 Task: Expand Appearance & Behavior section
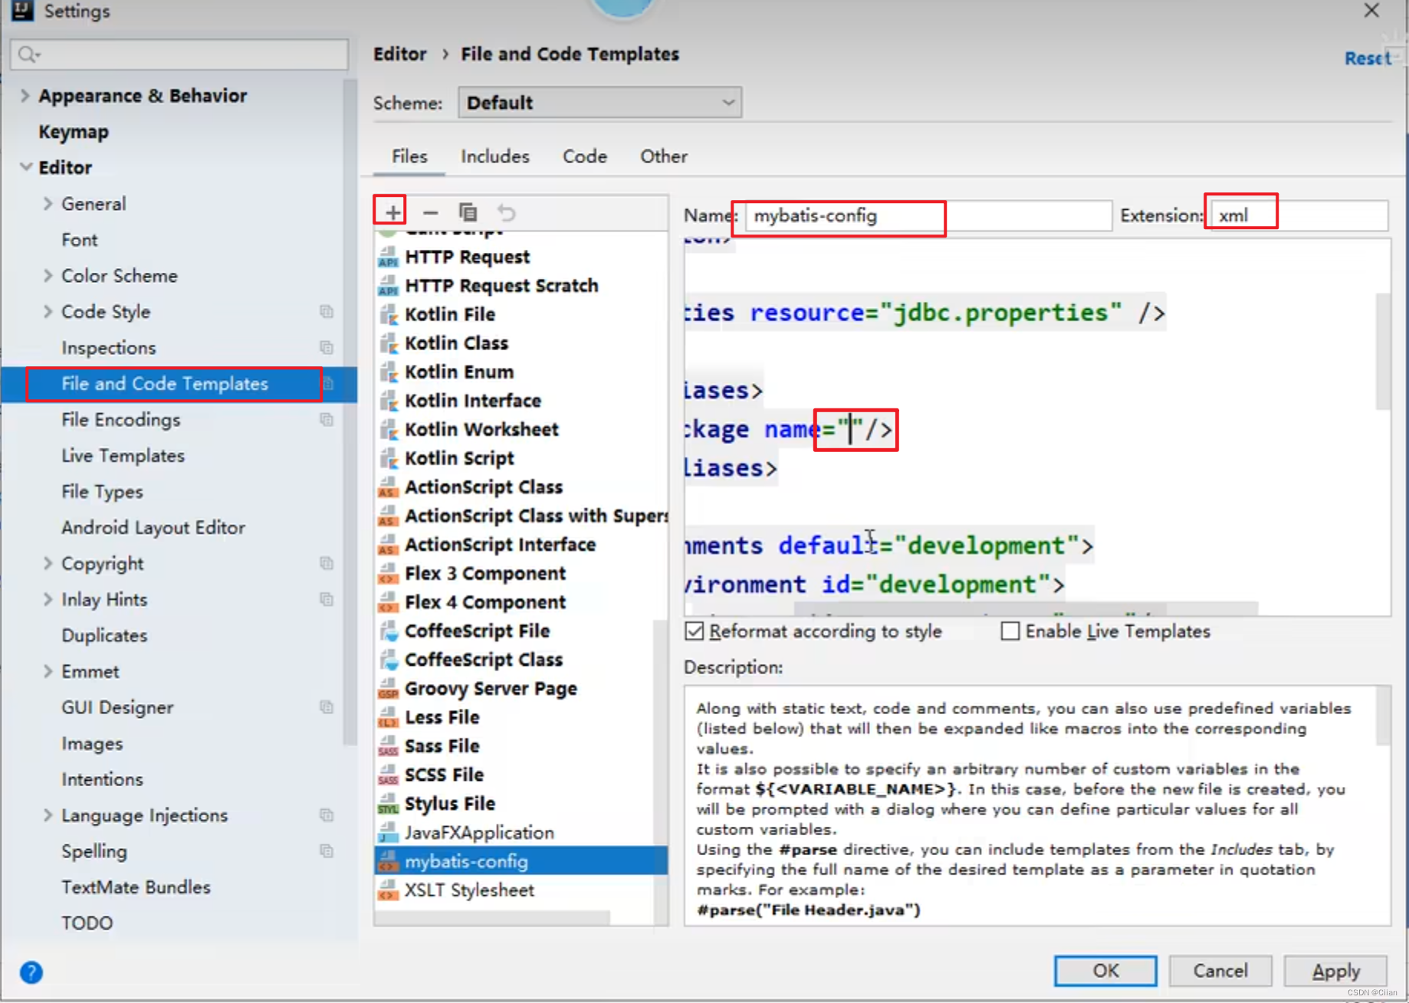point(25,96)
